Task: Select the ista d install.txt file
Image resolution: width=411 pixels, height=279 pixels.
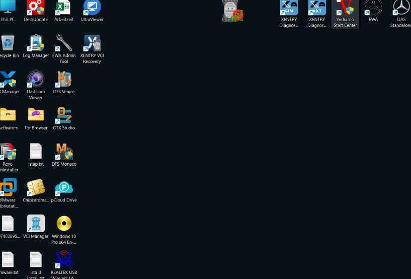Action: 36,265
